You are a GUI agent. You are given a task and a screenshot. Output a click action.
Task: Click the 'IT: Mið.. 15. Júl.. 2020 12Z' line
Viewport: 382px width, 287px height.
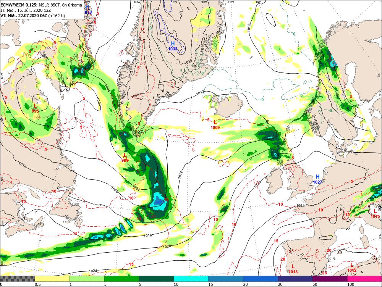(25, 10)
